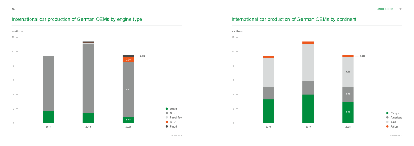Click the Americas legend entry
The height and width of the screenshot is (146, 414).
tap(394, 118)
